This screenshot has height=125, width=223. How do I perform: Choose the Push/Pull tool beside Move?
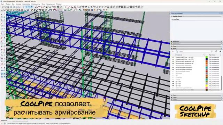[5, 38]
